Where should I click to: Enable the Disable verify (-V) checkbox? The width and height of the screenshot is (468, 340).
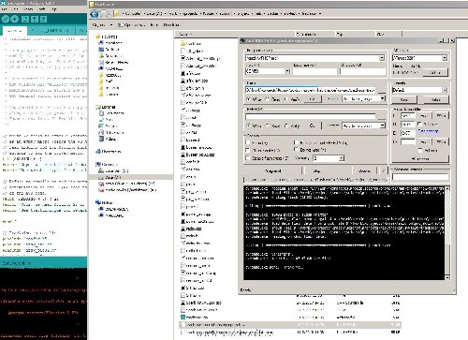pyautogui.click(x=248, y=150)
